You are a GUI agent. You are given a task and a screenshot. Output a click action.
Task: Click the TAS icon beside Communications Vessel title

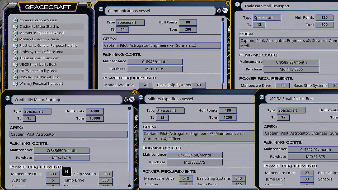coord(101,9)
